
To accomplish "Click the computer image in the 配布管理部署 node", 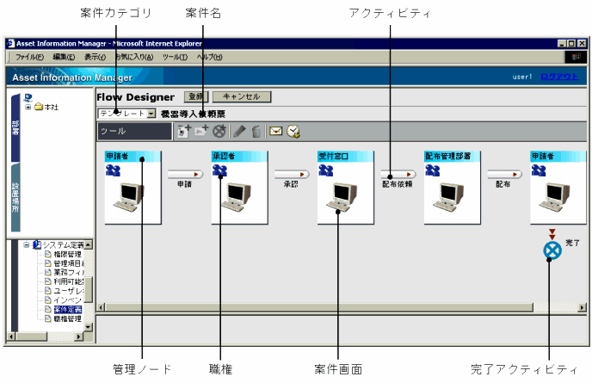I will point(448,196).
